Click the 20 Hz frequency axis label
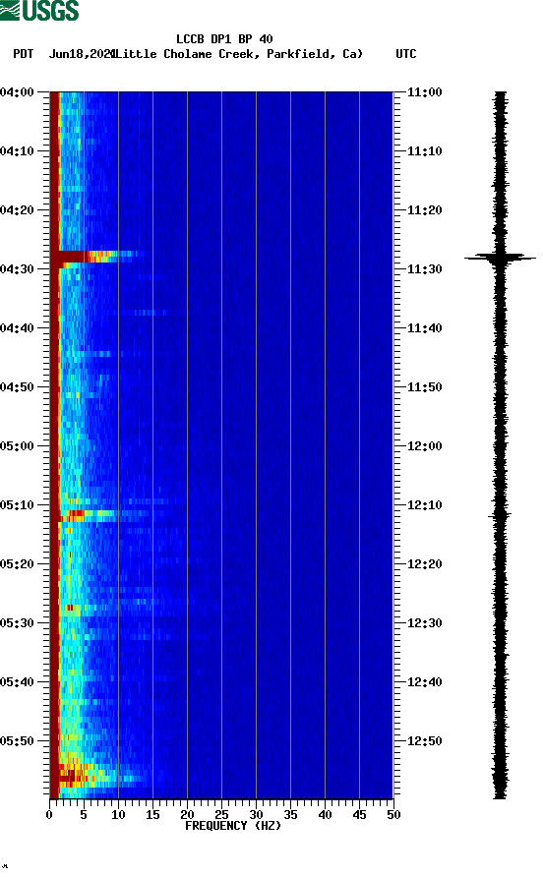 tap(187, 815)
